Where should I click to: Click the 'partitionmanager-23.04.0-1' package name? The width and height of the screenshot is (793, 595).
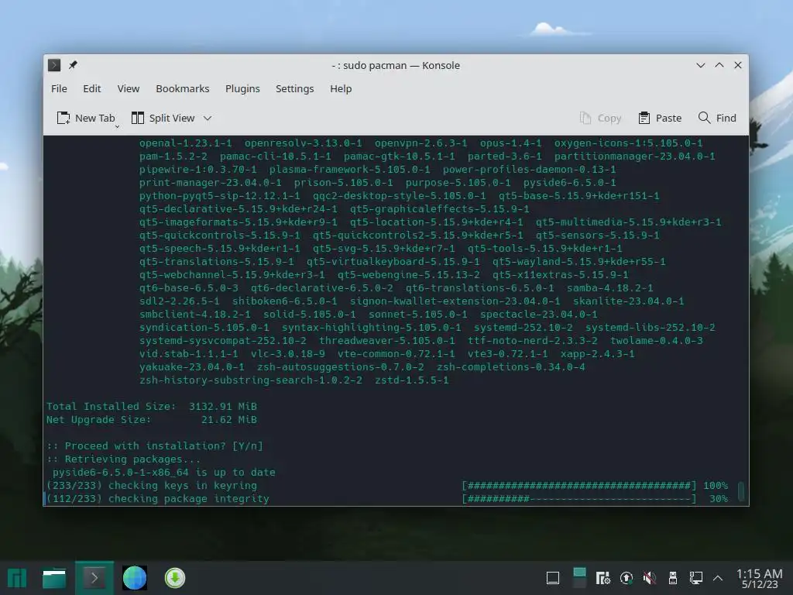click(635, 156)
